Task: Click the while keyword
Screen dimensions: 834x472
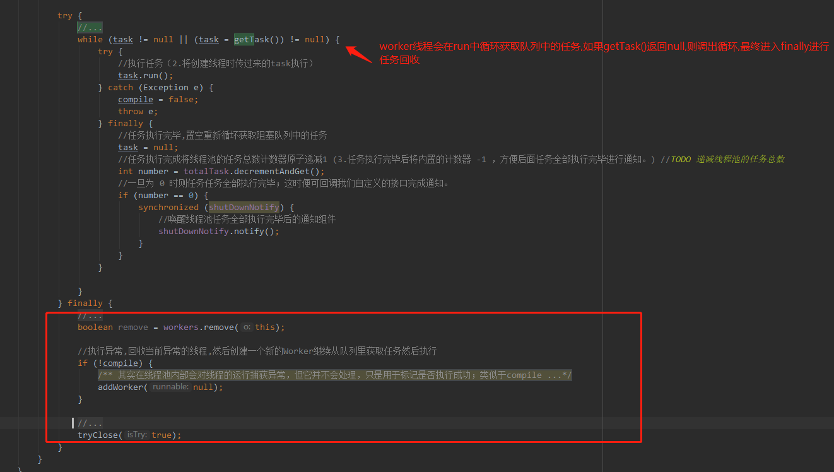Action: click(90, 39)
